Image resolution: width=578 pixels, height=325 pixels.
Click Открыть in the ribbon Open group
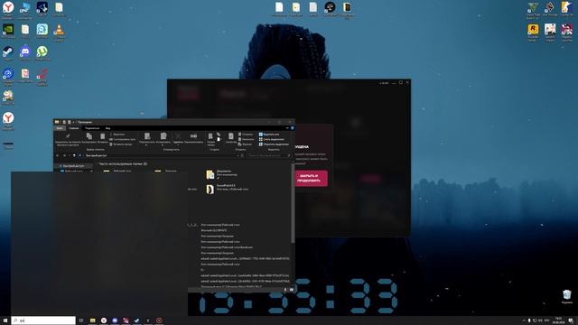coord(246,135)
